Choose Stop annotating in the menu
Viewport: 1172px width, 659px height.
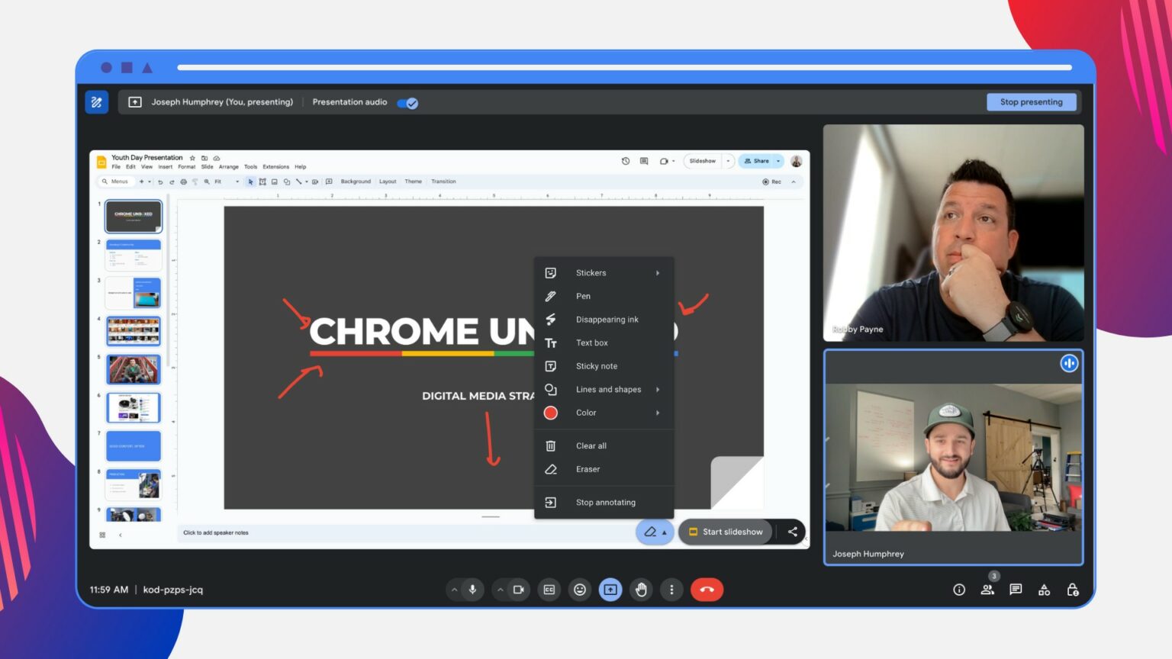click(605, 503)
